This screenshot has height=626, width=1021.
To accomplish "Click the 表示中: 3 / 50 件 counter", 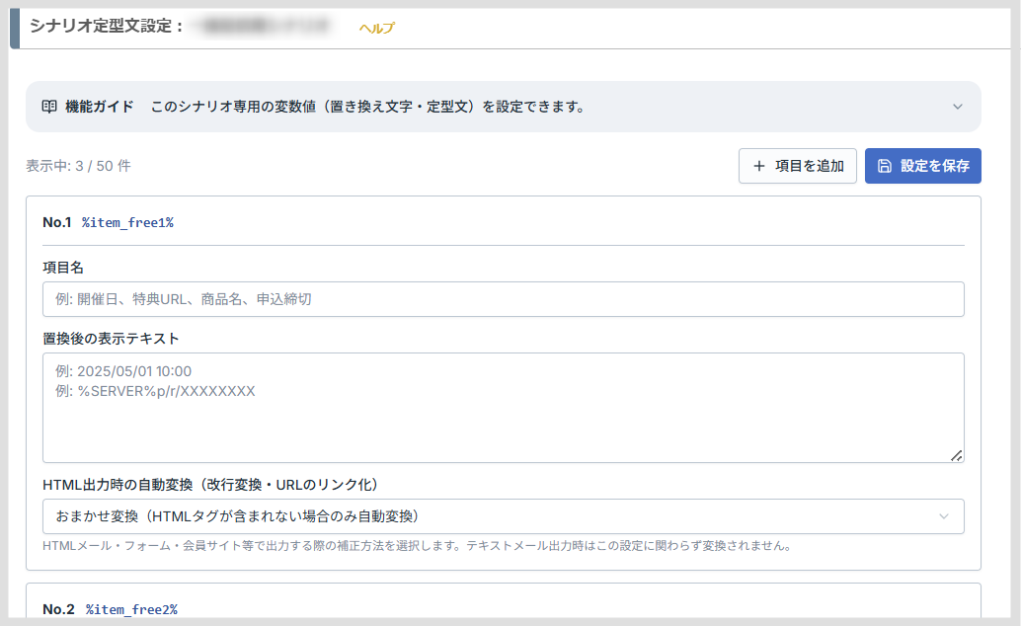I will 78,166.
